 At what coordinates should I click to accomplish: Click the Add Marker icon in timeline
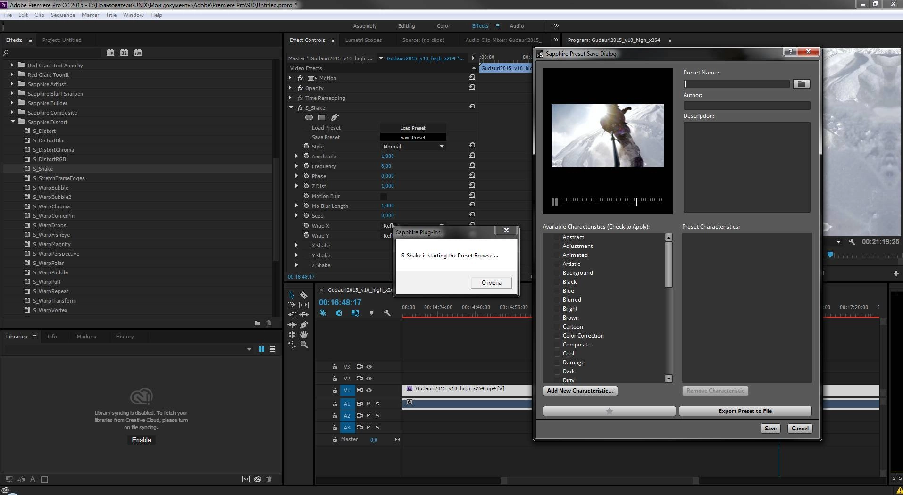click(371, 313)
